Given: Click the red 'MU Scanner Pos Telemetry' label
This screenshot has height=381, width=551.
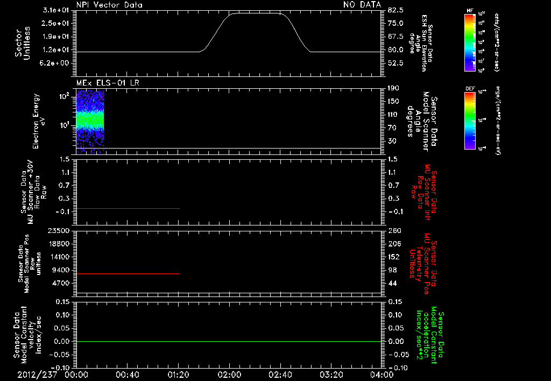Looking at the screenshot, I should [x=423, y=264].
